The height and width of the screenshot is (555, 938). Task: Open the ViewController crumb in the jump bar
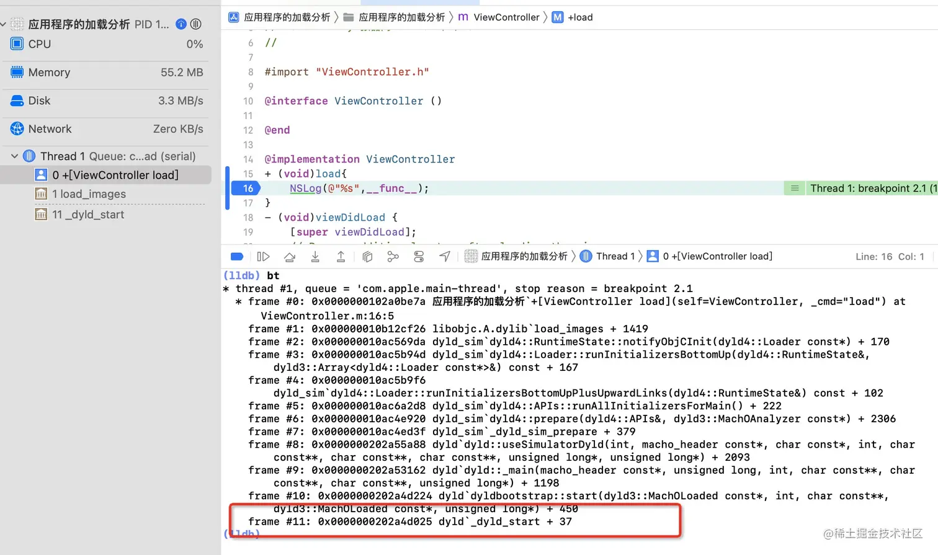coord(499,17)
